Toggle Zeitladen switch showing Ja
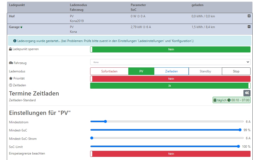 (170, 86)
